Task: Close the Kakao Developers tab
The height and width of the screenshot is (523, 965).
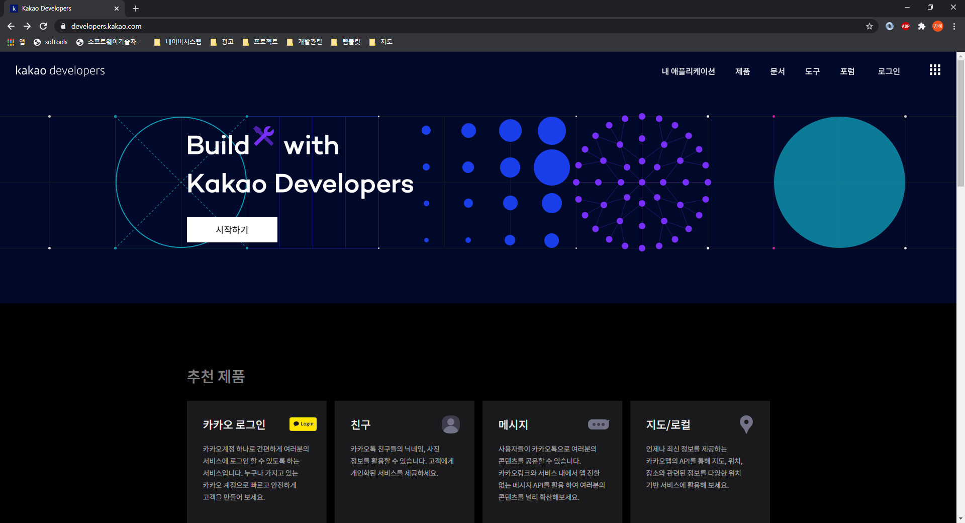Action: [x=117, y=9]
